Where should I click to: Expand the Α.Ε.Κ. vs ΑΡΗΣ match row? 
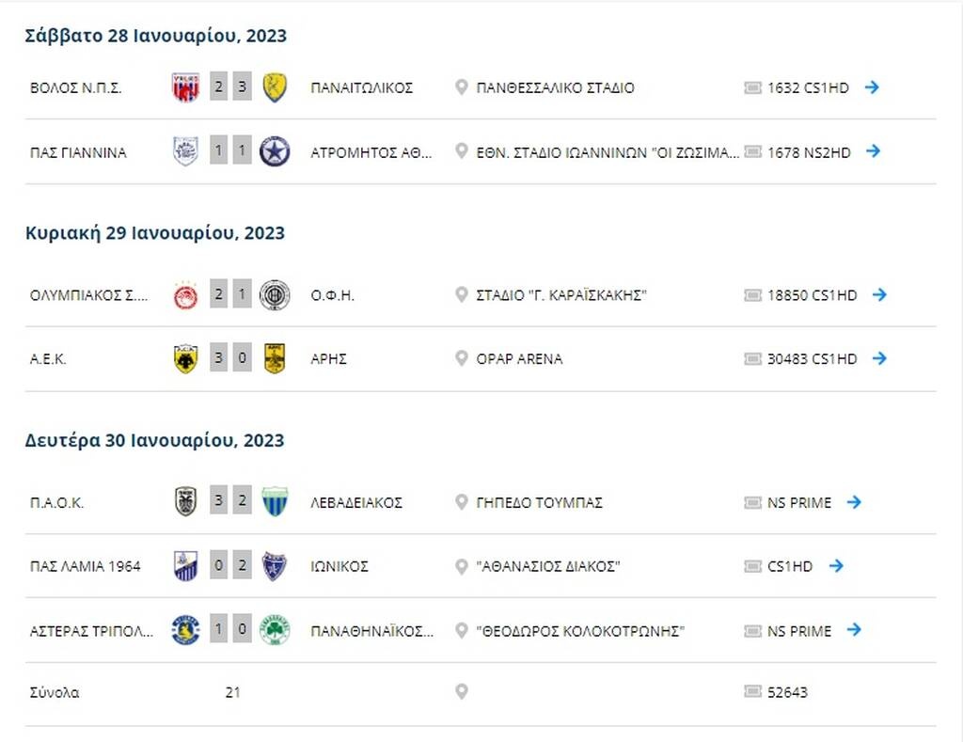pos(879,358)
